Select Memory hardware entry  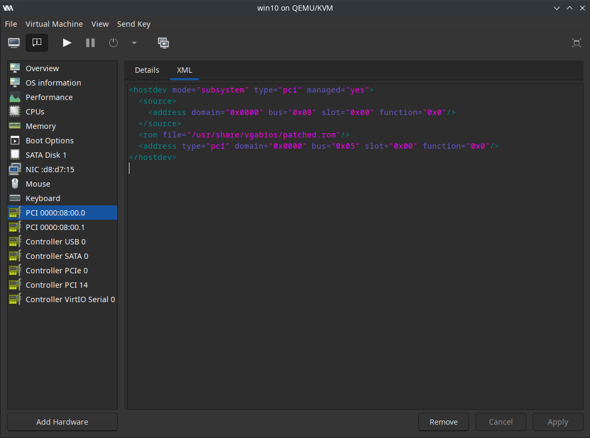41,126
